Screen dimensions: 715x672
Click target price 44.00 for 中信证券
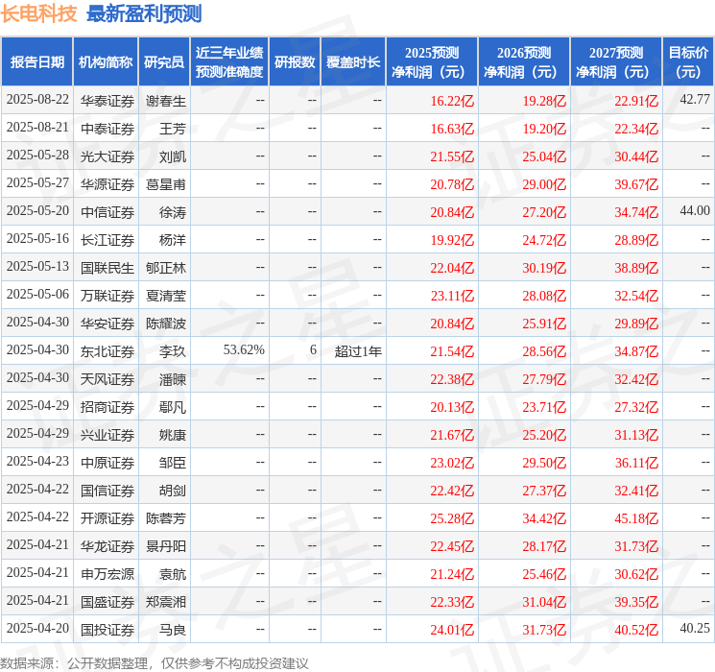click(x=695, y=211)
